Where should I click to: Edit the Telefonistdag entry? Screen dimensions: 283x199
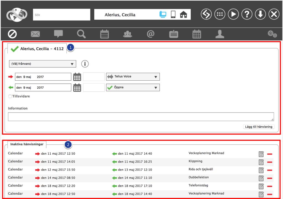click(x=261, y=186)
